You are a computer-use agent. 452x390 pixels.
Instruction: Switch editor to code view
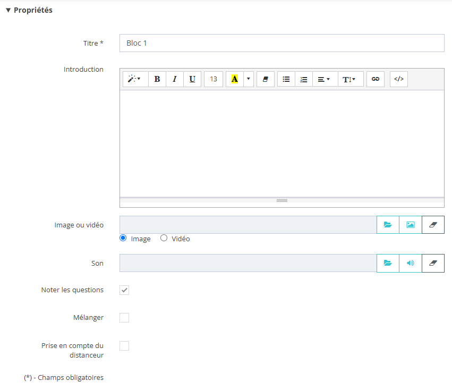(399, 79)
